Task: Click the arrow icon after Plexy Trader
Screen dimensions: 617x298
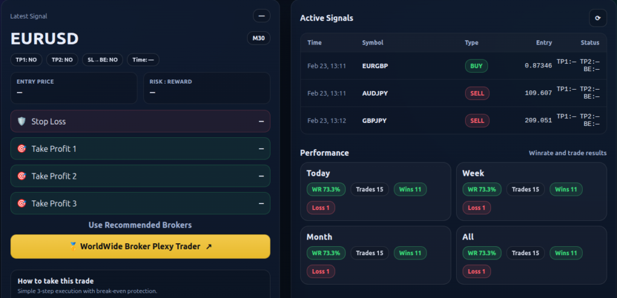Action: 208,246
